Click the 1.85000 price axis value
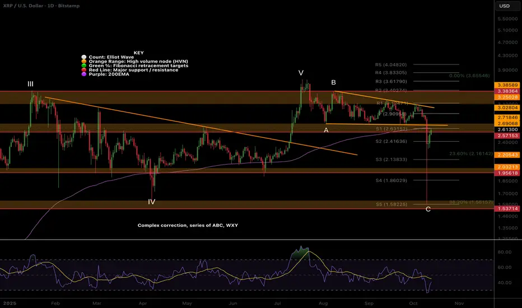 pos(507,181)
